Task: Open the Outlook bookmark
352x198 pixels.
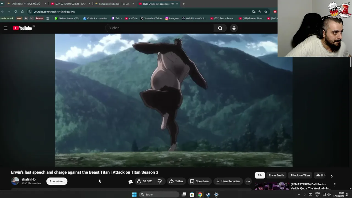Action: (x=96, y=18)
